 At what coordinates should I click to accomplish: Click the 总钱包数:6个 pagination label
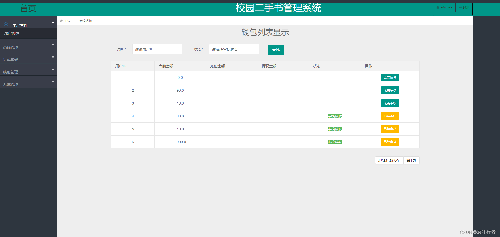(x=389, y=160)
